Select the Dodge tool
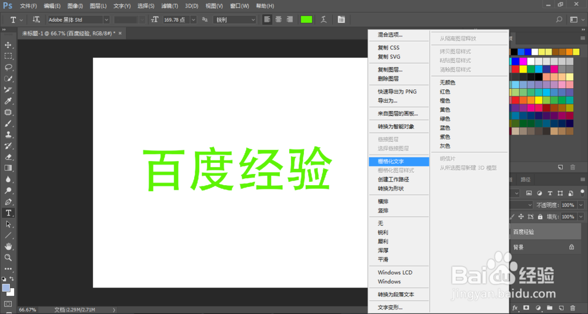This screenshot has height=314, width=588. tap(8, 191)
